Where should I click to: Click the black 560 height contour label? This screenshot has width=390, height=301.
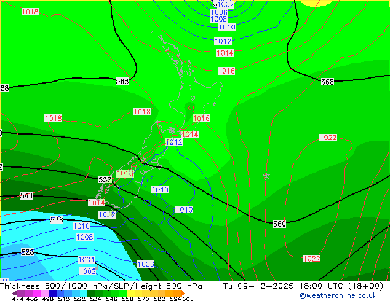pos(279,224)
